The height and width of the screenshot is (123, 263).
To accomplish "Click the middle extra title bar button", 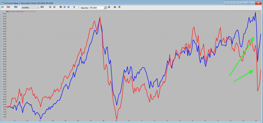I will pyautogui.click(x=233, y=3).
